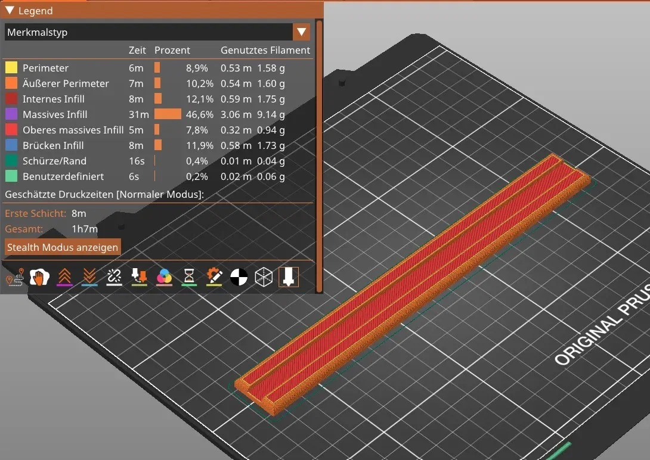The width and height of the screenshot is (650, 460).
Task: Click the Gesamt label
Action: [x=24, y=229]
